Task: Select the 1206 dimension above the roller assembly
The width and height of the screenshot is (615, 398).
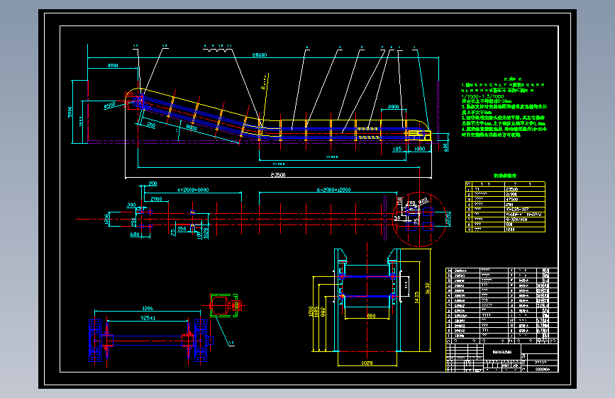Action: pyautogui.click(x=148, y=309)
